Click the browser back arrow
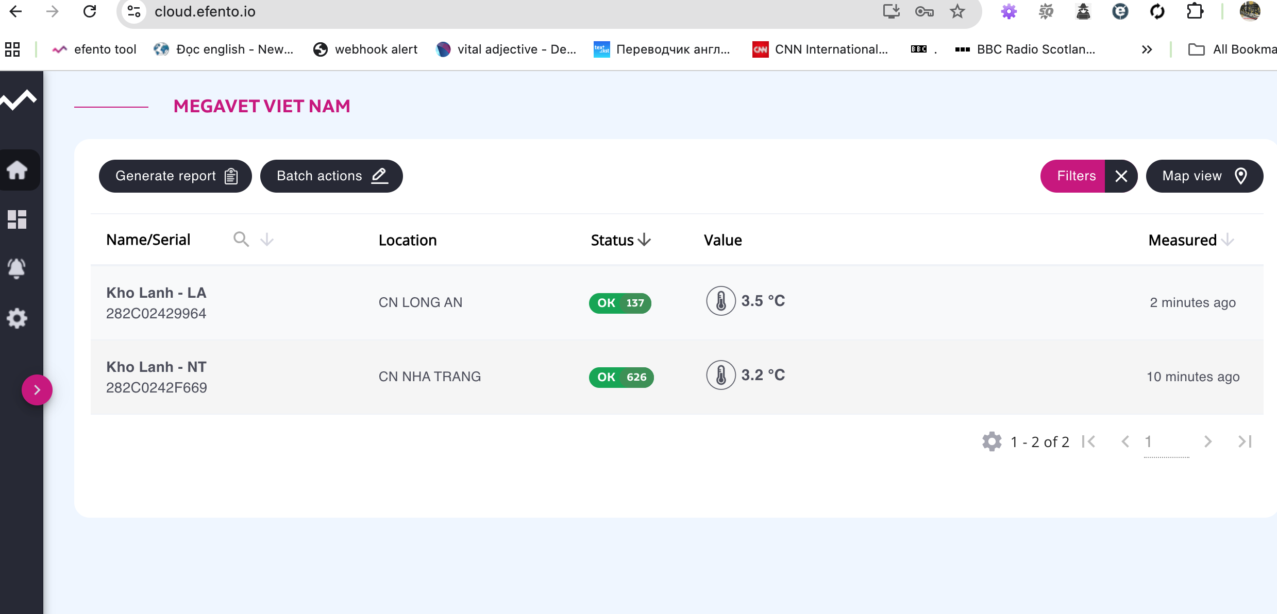The height and width of the screenshot is (614, 1277). (15, 11)
